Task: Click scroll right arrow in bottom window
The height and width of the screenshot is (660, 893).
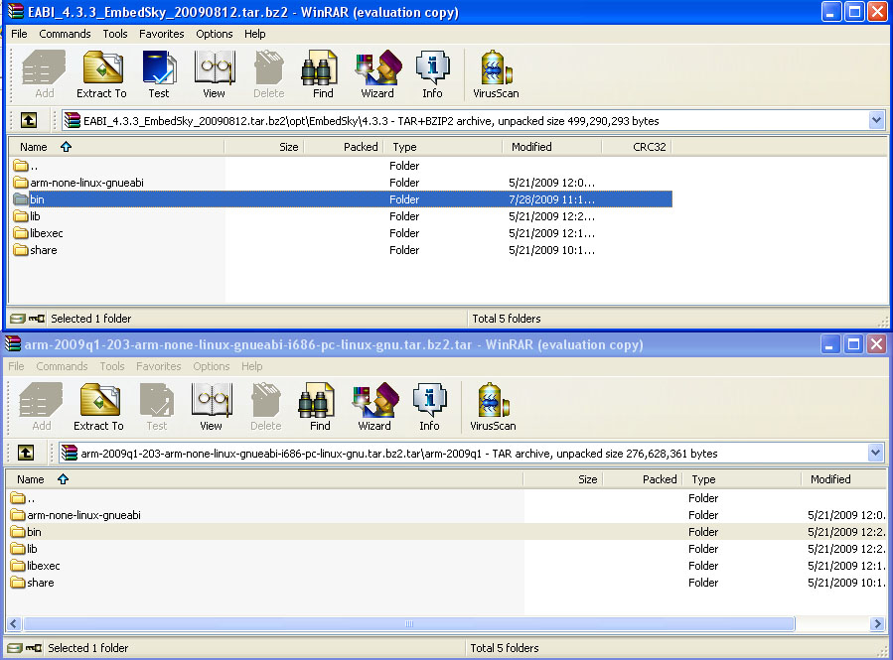Action: click(877, 623)
